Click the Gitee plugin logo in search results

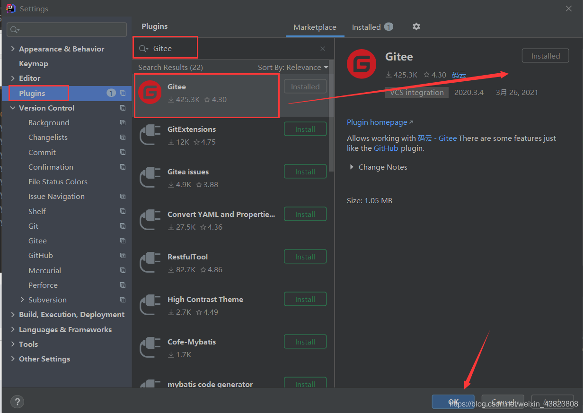pyautogui.click(x=150, y=93)
